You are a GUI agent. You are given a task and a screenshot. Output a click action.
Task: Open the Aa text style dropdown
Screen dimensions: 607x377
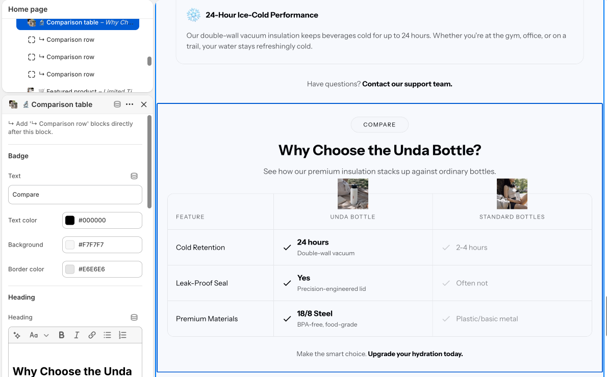pyautogui.click(x=39, y=335)
